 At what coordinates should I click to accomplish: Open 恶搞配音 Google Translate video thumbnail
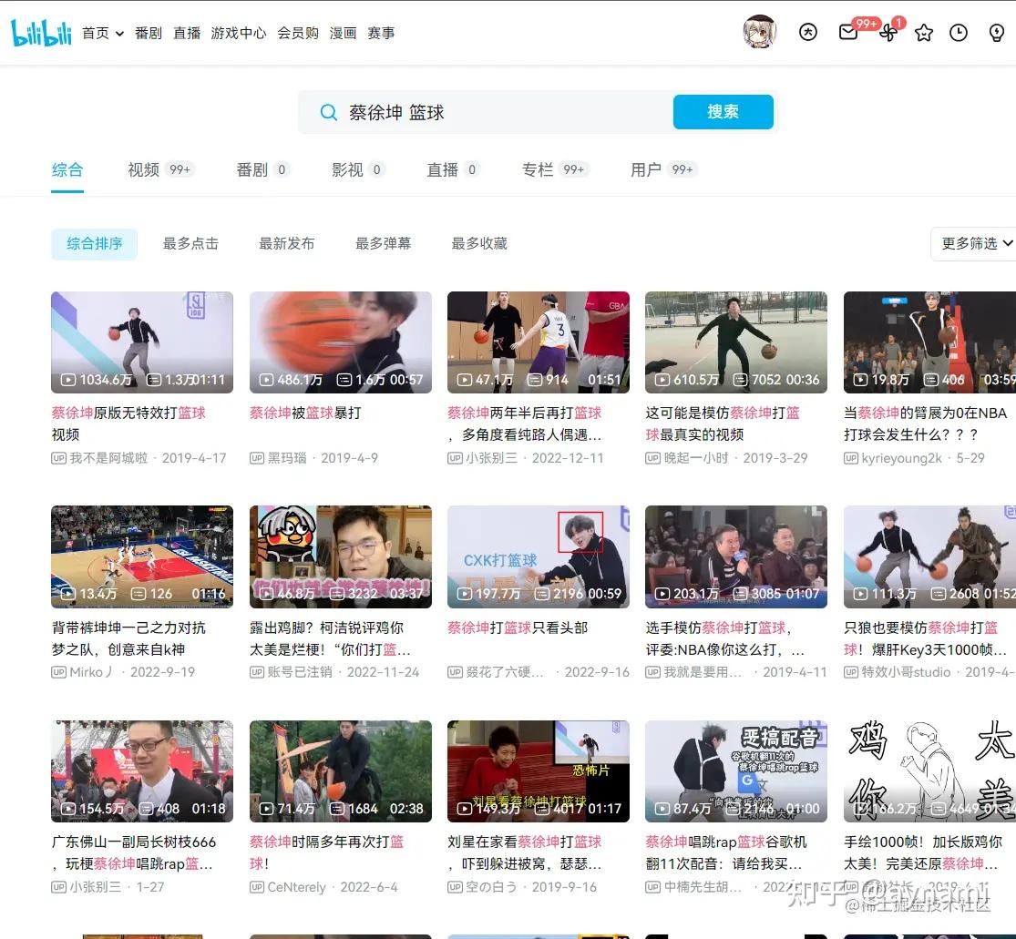(736, 771)
